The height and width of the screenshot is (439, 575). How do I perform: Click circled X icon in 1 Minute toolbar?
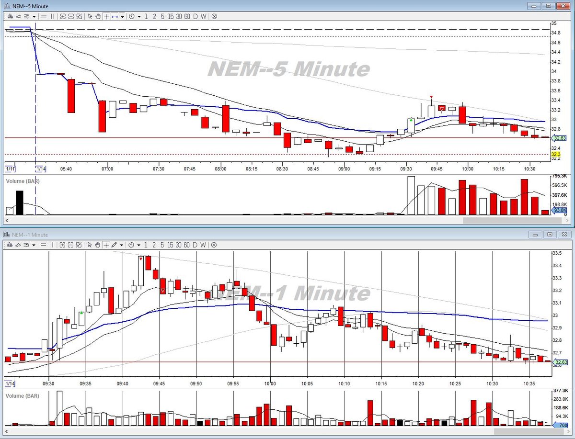(x=213, y=245)
